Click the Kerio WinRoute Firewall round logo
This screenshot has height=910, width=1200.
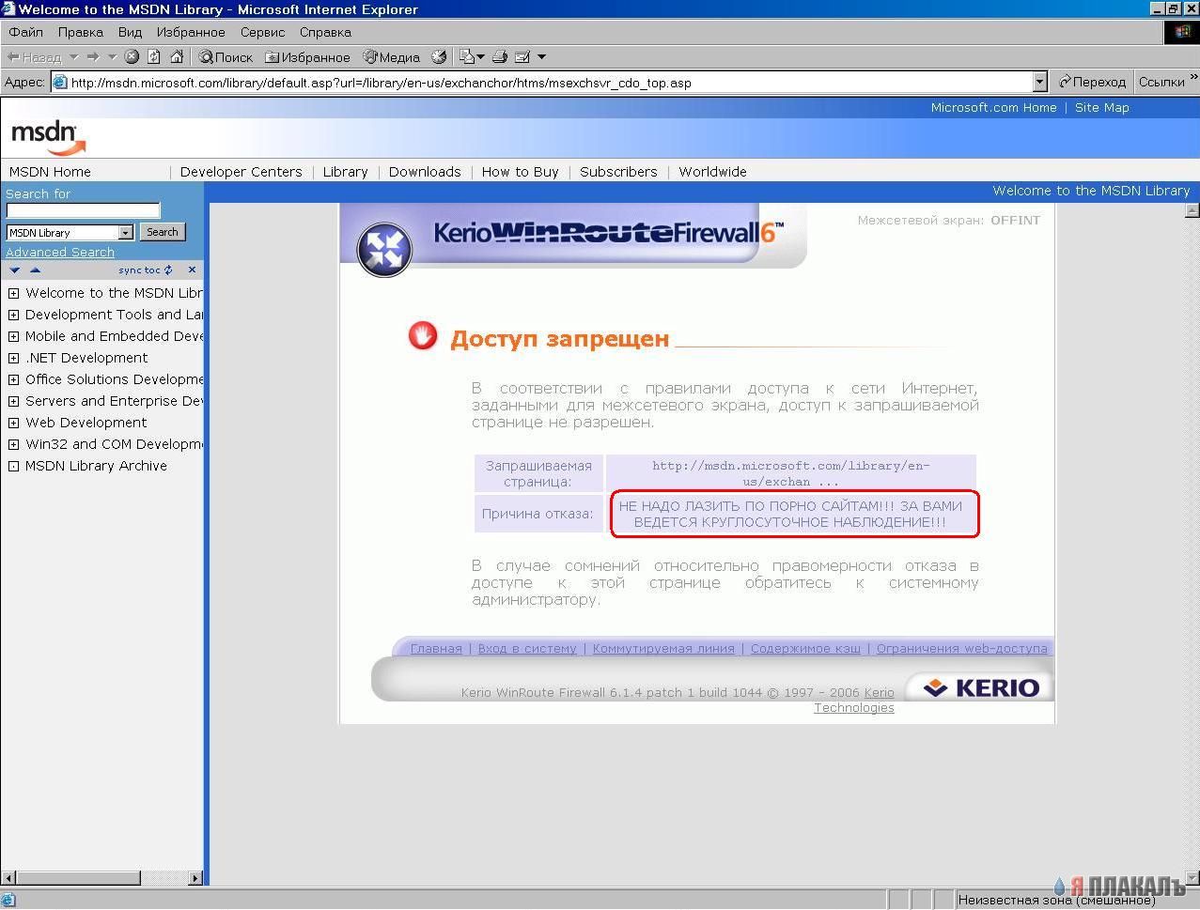click(384, 249)
